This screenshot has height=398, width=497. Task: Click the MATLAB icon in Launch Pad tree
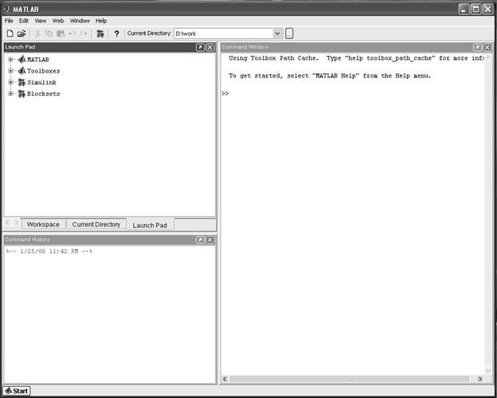[x=22, y=59]
